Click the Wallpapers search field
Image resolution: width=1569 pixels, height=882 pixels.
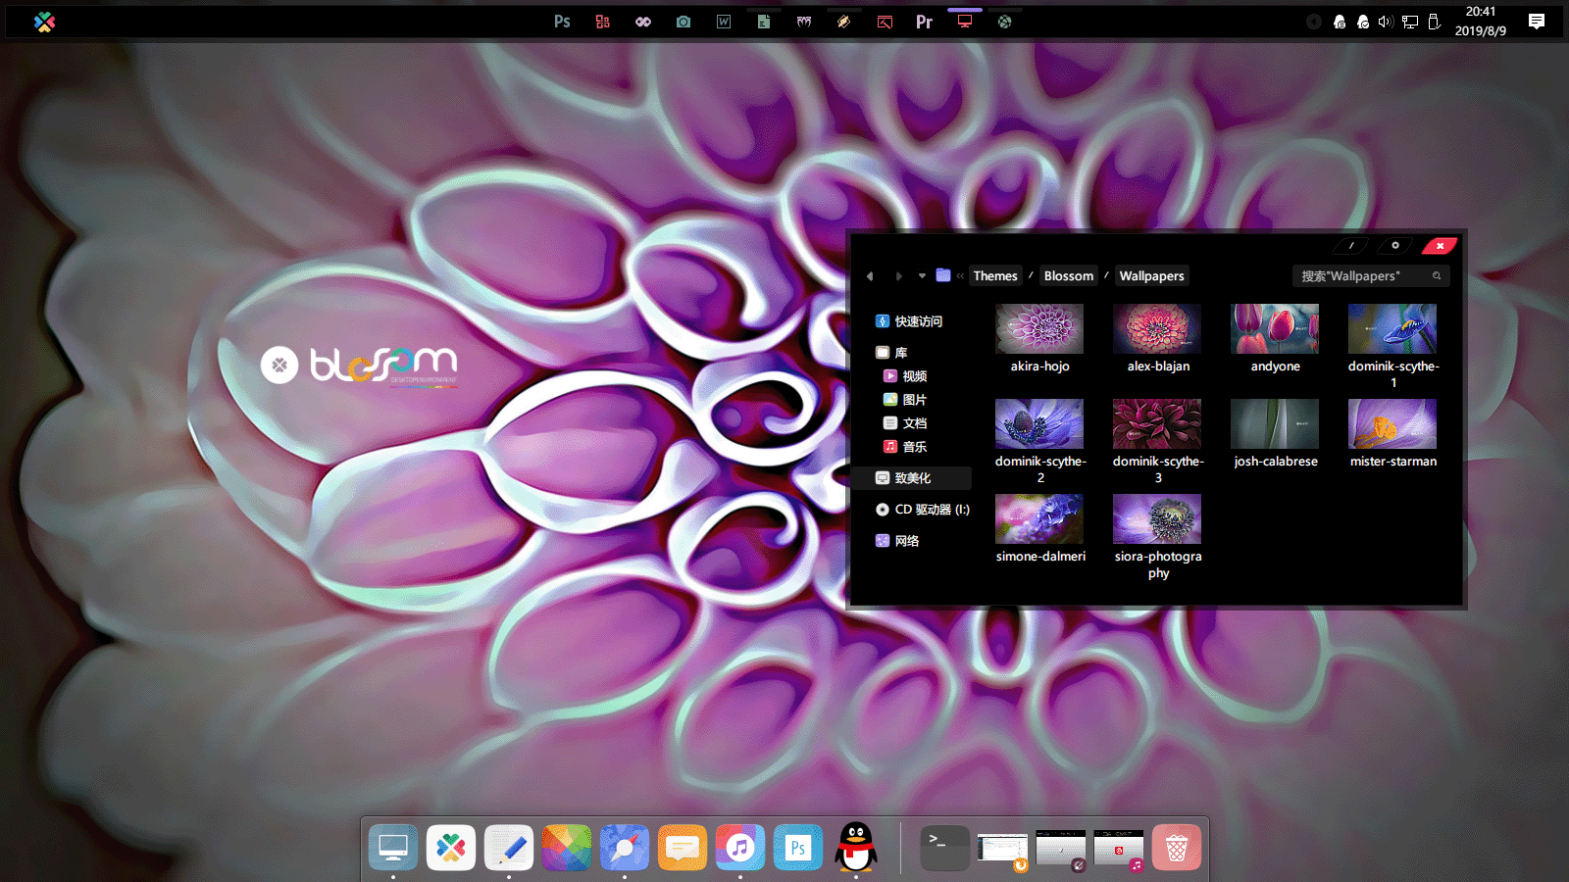pos(1363,276)
